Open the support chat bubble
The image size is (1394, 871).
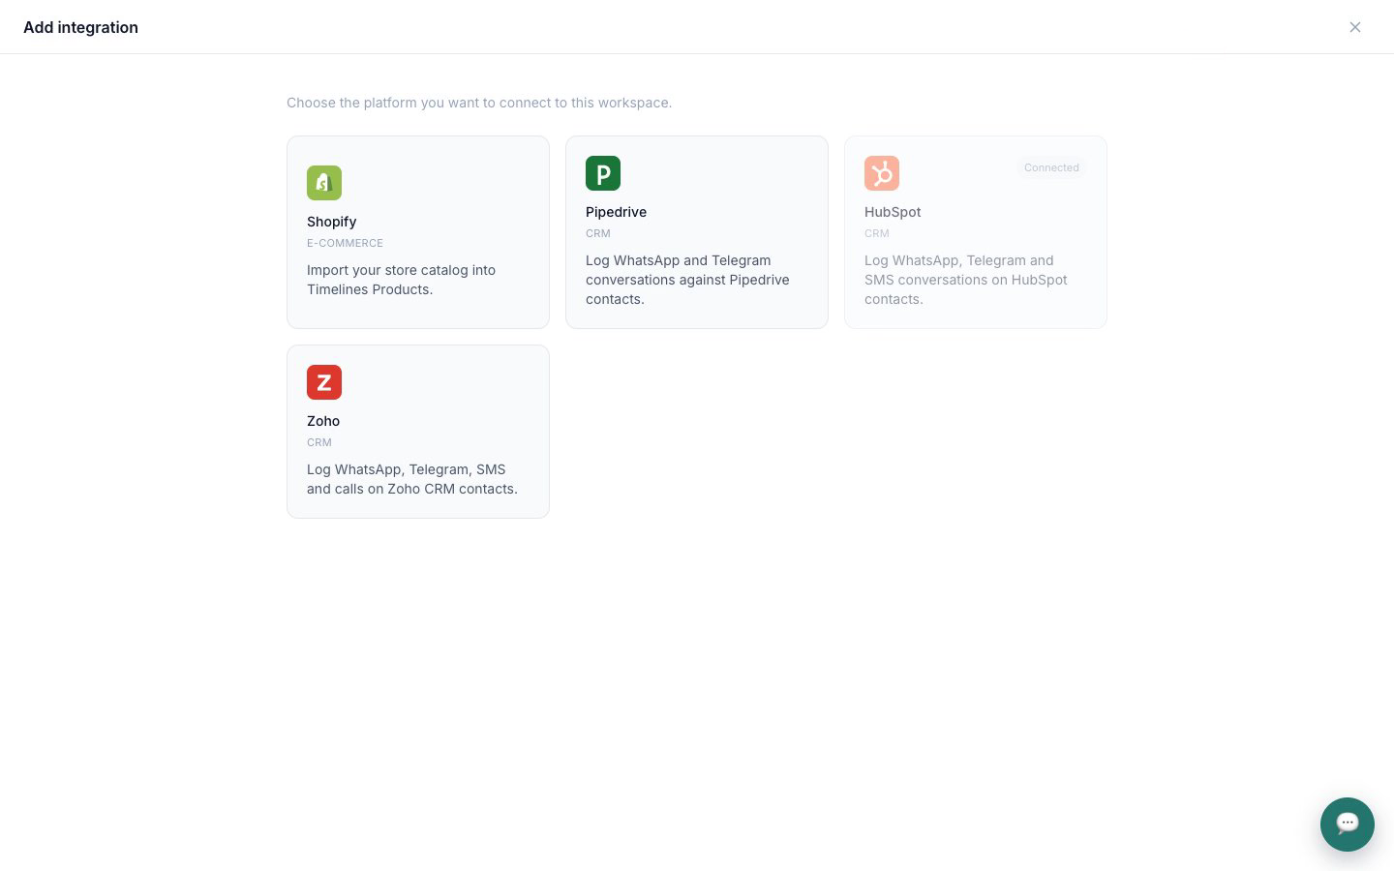click(x=1348, y=825)
